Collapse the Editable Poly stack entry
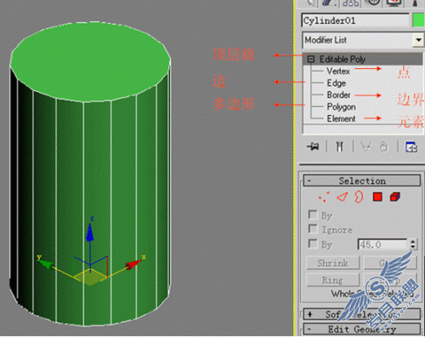 click(x=311, y=59)
